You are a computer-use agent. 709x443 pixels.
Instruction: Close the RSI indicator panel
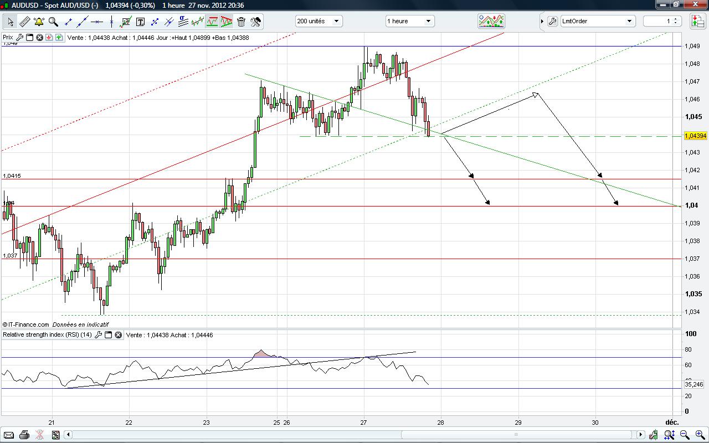pyautogui.click(x=119, y=334)
